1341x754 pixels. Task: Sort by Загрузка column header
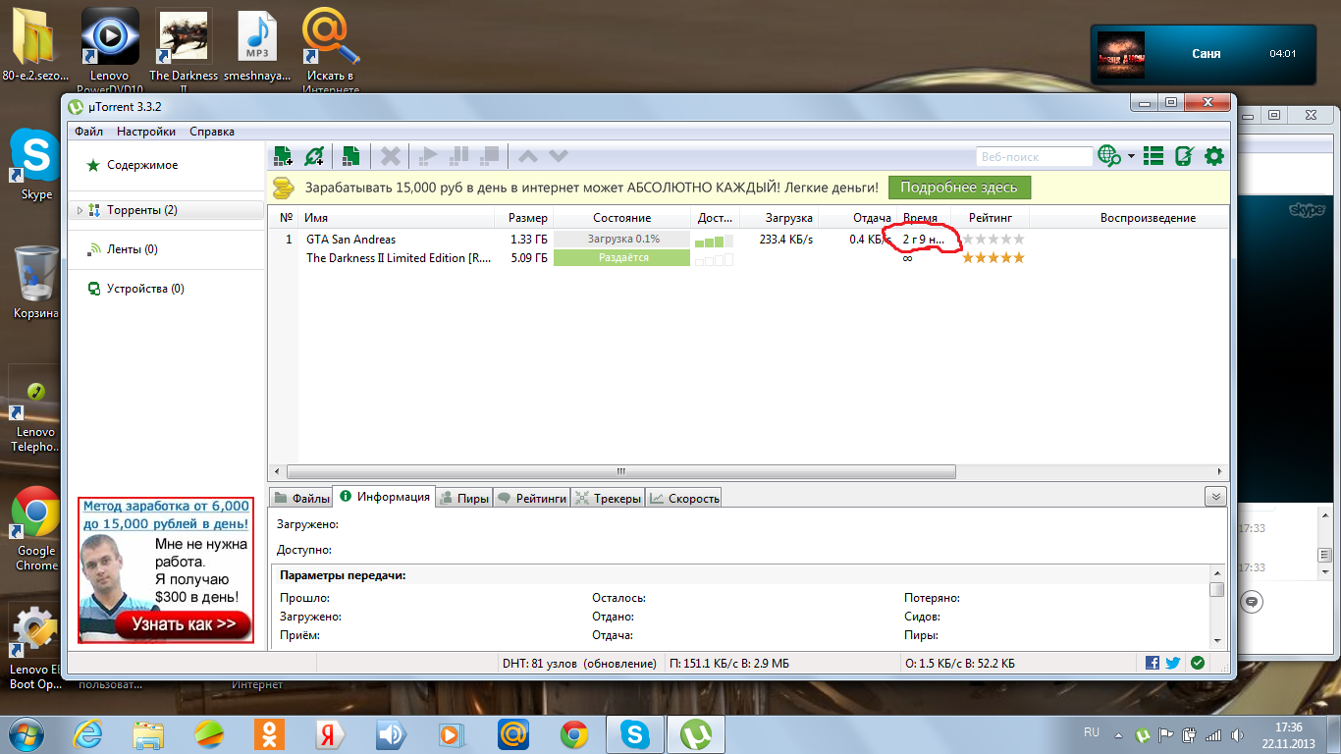778,218
